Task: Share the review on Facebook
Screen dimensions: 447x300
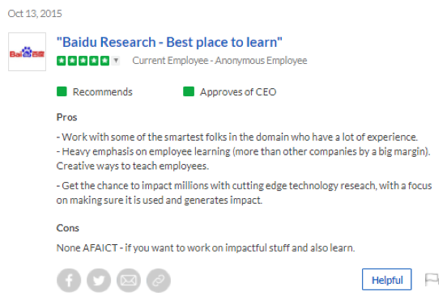Action: coord(69,281)
